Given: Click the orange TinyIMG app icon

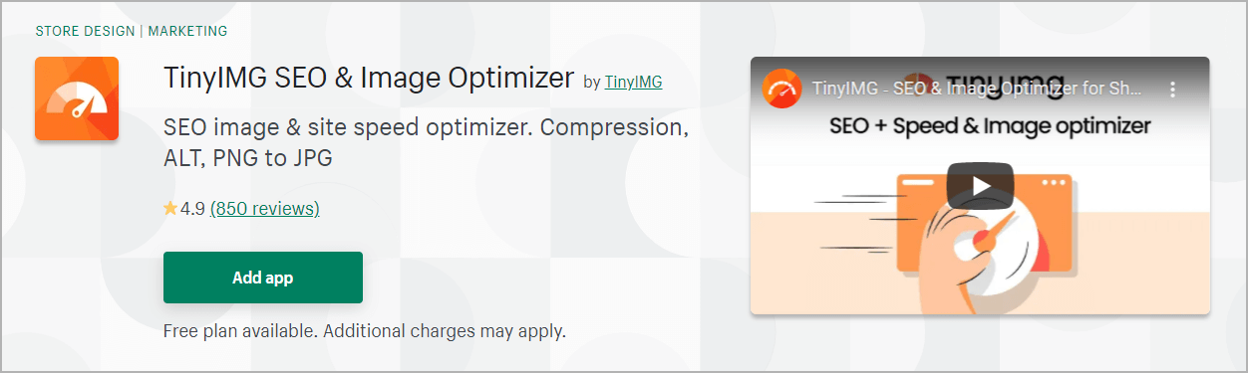Looking at the screenshot, I should (77, 98).
